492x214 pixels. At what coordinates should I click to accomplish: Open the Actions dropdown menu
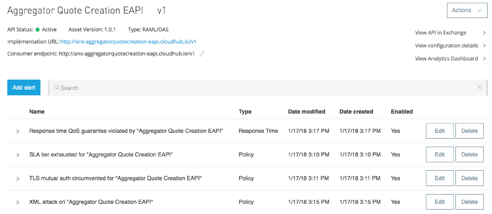coord(467,10)
